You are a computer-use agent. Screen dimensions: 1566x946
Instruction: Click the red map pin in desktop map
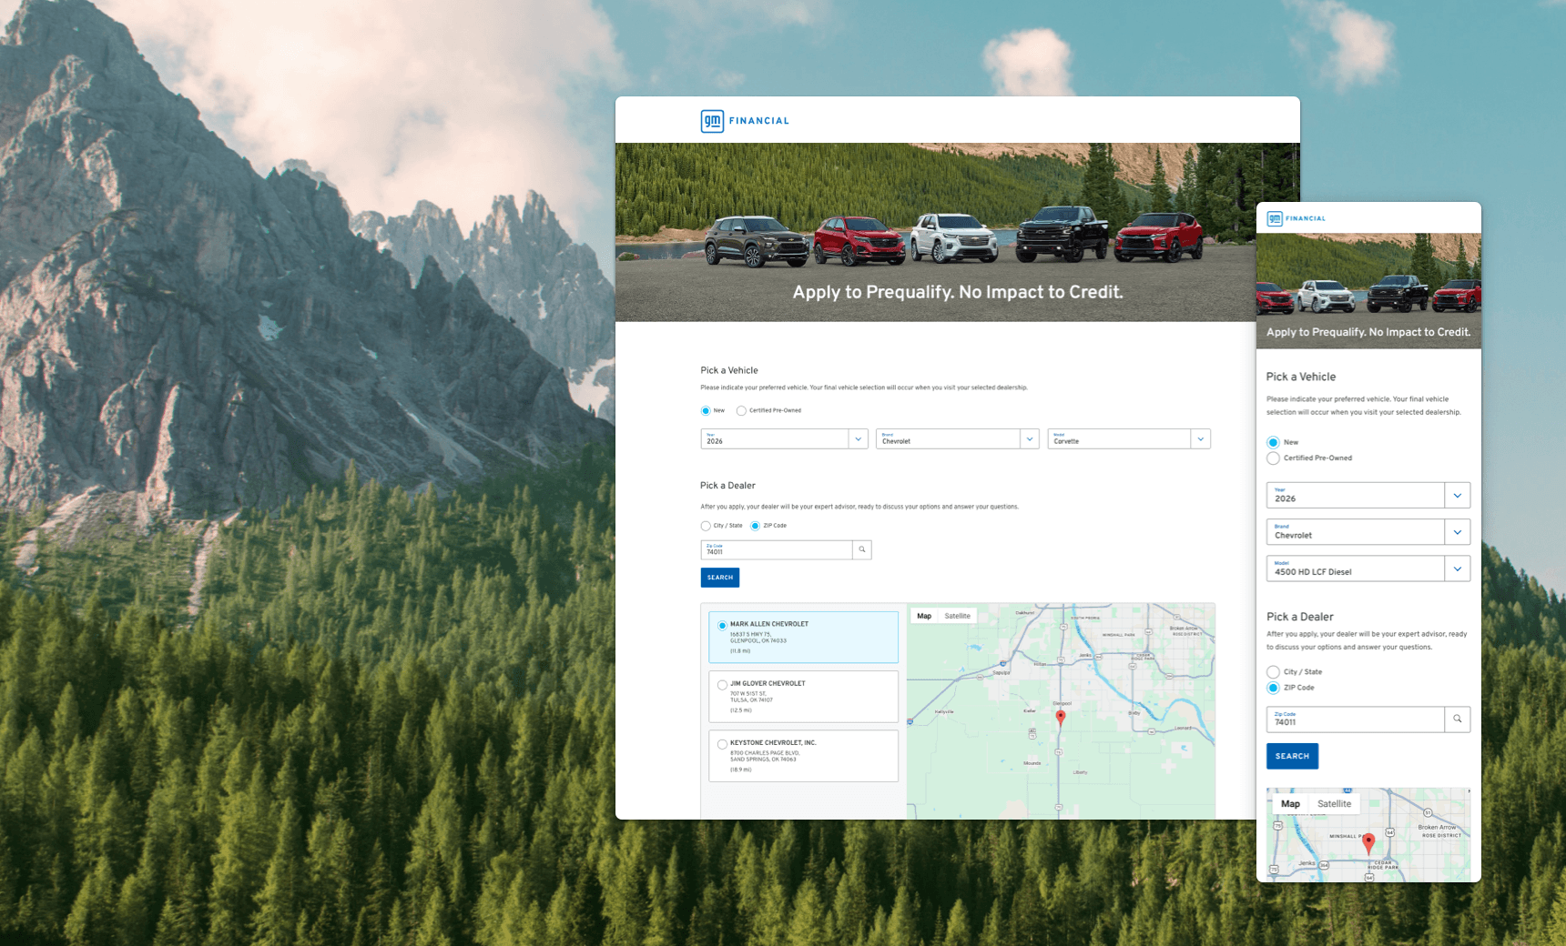click(x=1061, y=717)
